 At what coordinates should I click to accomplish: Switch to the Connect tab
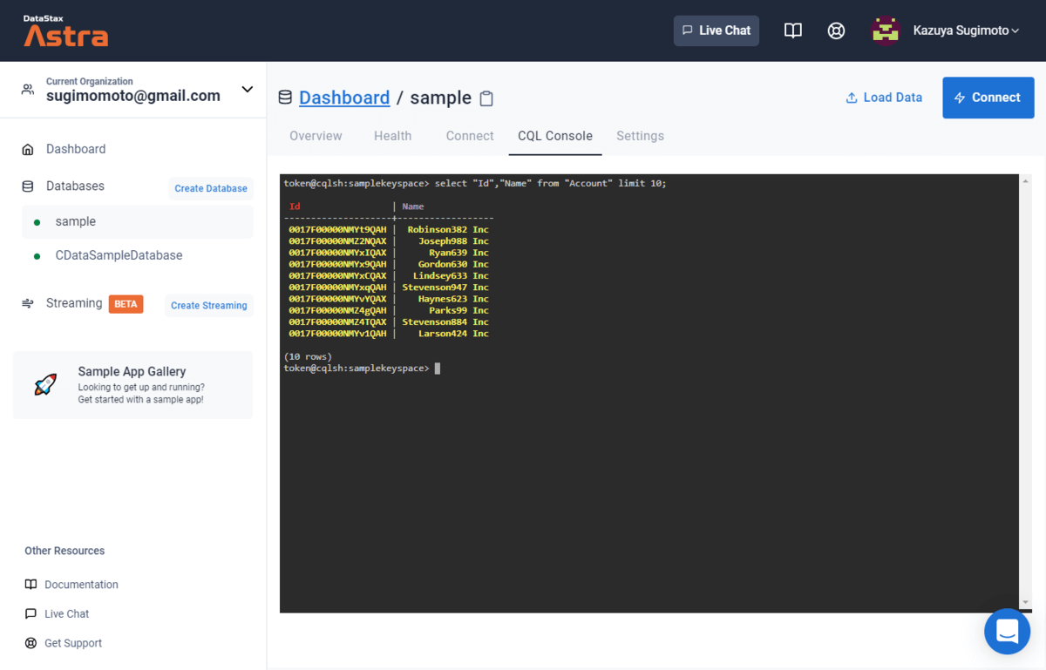tap(470, 136)
